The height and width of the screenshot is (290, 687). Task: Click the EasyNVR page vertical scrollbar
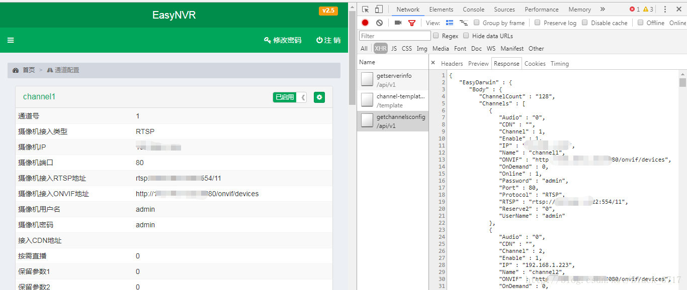[x=352, y=57]
